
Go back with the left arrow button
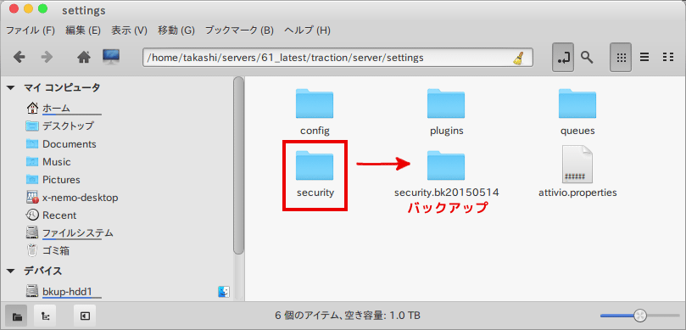[19, 58]
